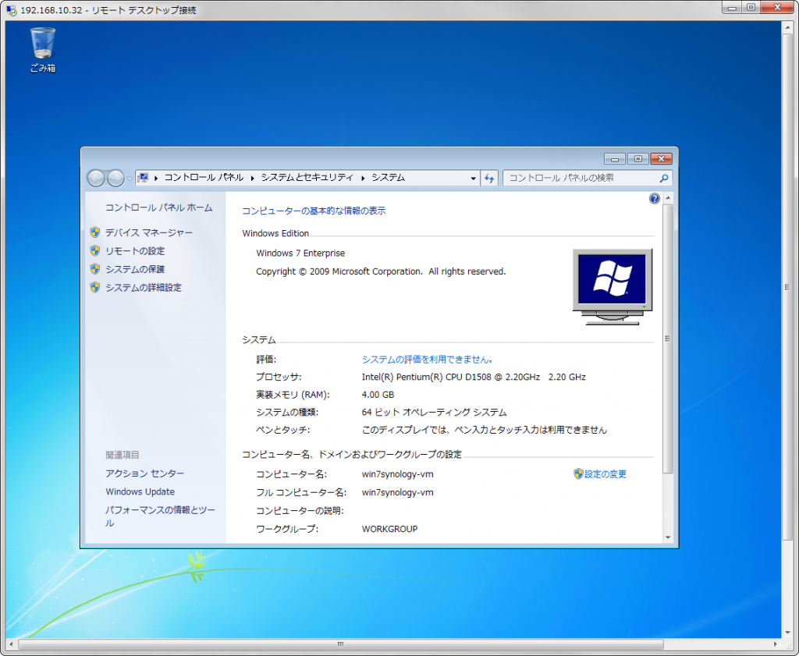The image size is (799, 656).
Task: Click システムの評価を利用できません link
Action: point(427,360)
